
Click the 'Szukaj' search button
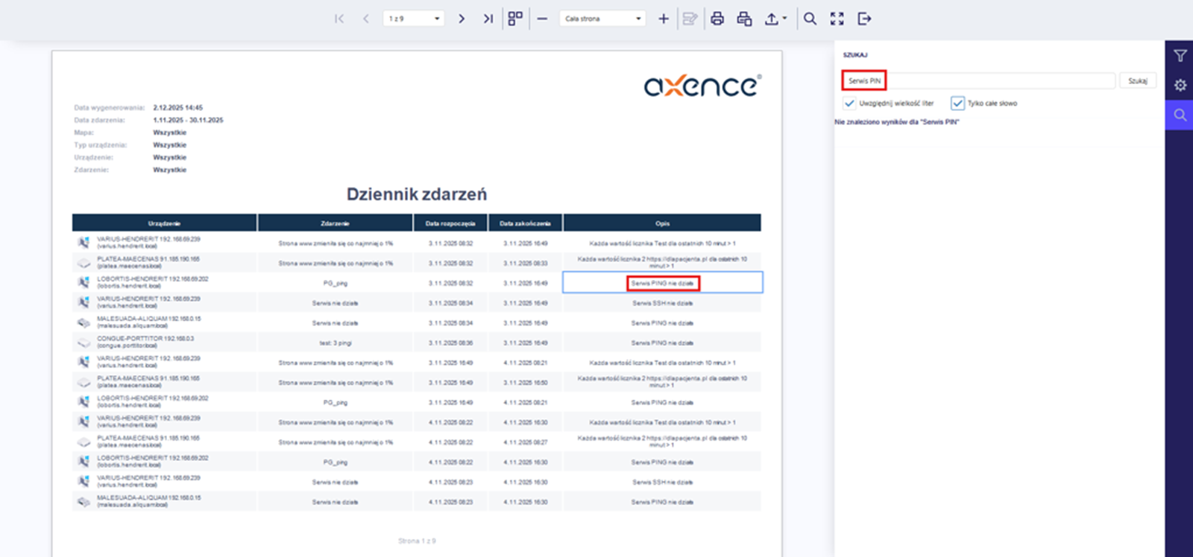tap(1137, 80)
